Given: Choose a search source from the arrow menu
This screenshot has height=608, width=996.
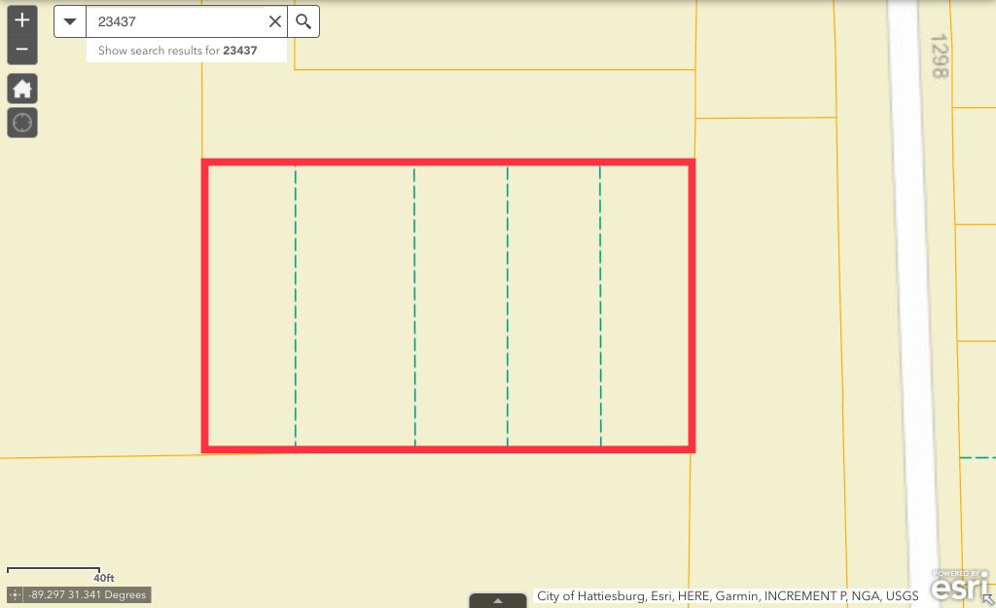Looking at the screenshot, I should [x=68, y=20].
